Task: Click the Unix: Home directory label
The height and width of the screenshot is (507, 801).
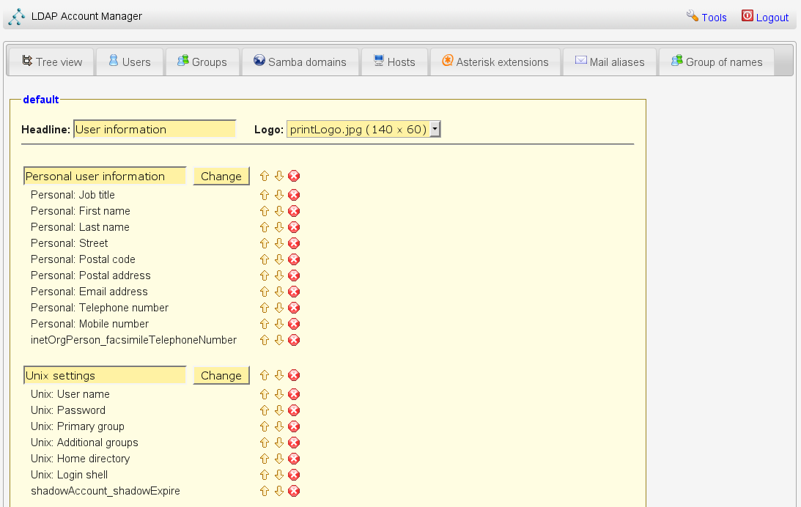Action: [80, 459]
